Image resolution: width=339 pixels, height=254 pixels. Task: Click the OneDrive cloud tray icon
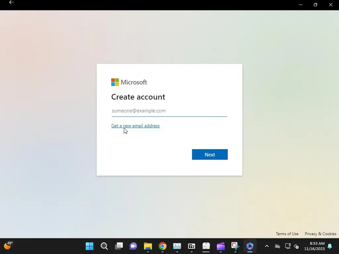(277, 246)
